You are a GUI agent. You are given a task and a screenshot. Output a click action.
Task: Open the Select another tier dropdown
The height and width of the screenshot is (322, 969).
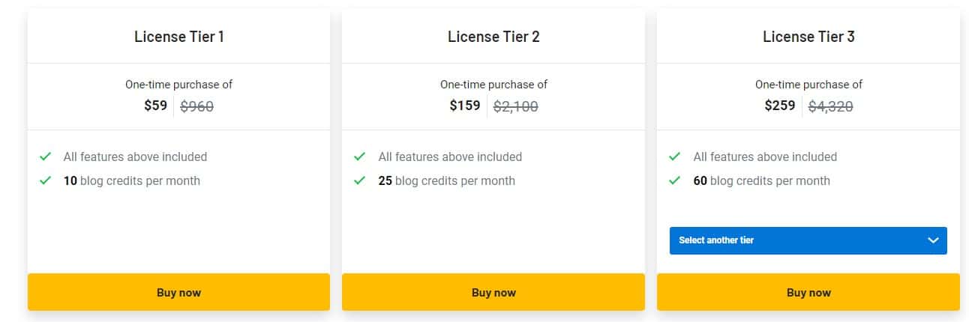(808, 240)
